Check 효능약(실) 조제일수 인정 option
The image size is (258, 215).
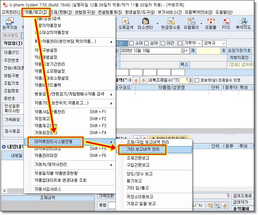197,81
